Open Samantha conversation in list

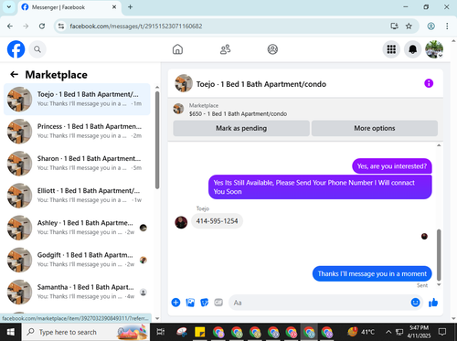pos(77,292)
